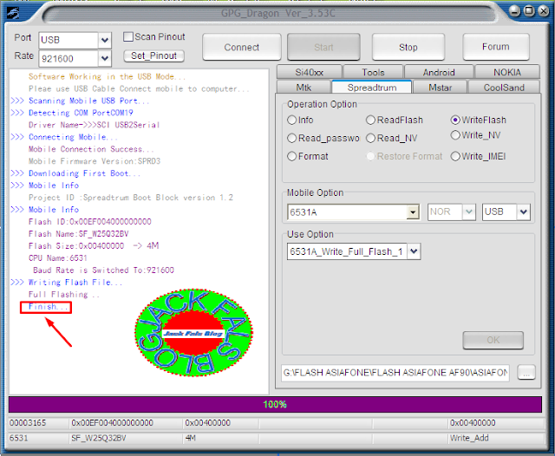Image resolution: width=555 pixels, height=456 pixels.
Task: Click the Downloading First Boot... log line
Action: pos(84,173)
